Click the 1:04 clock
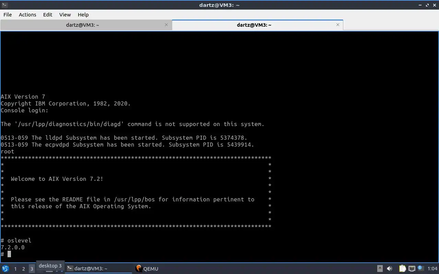The image size is (439, 274). [432, 269]
